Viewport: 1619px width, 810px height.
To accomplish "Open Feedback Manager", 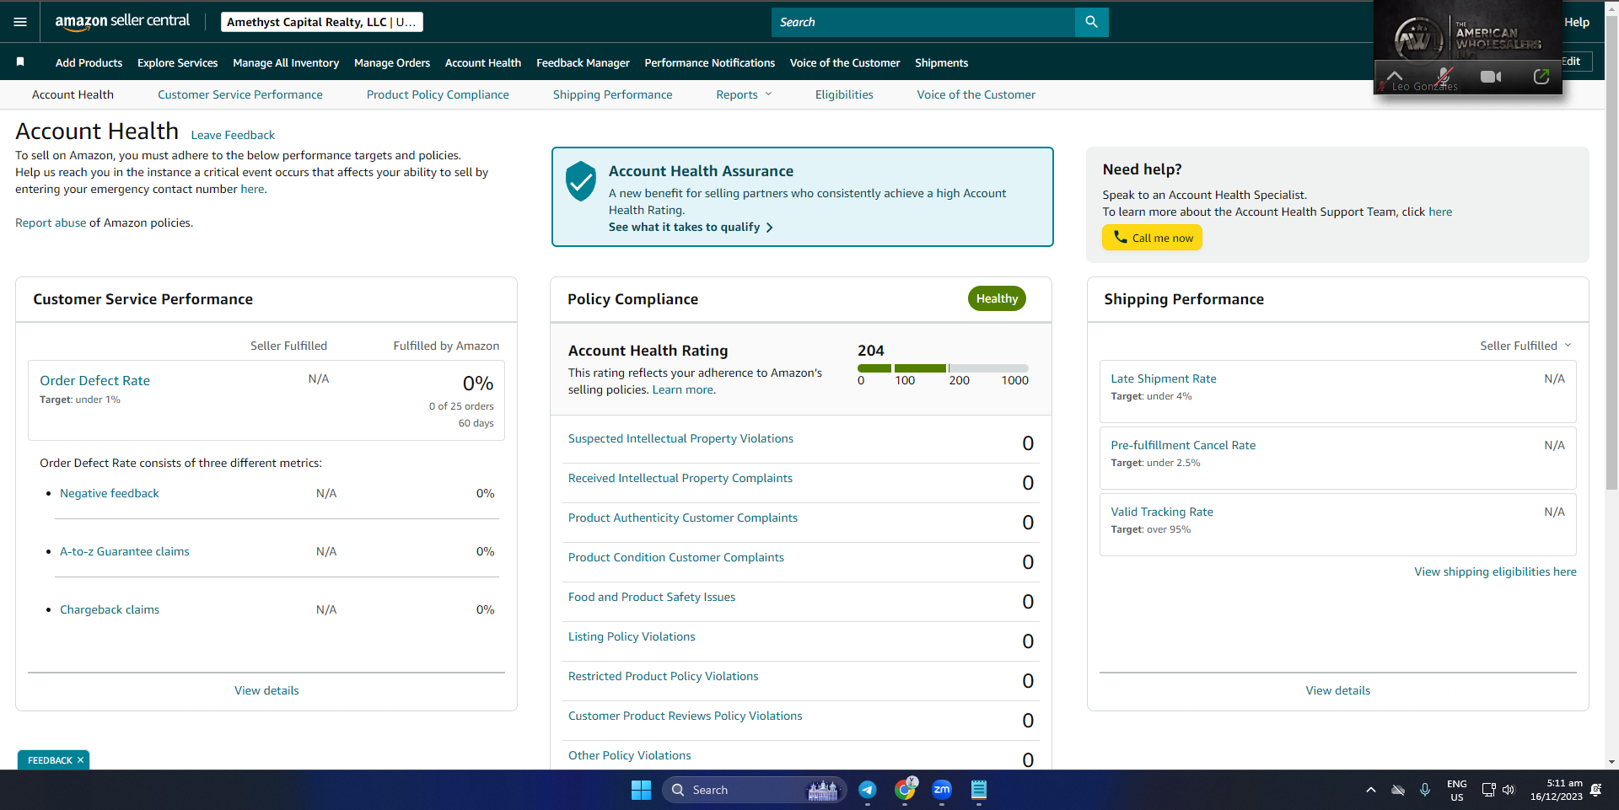I will coord(583,62).
